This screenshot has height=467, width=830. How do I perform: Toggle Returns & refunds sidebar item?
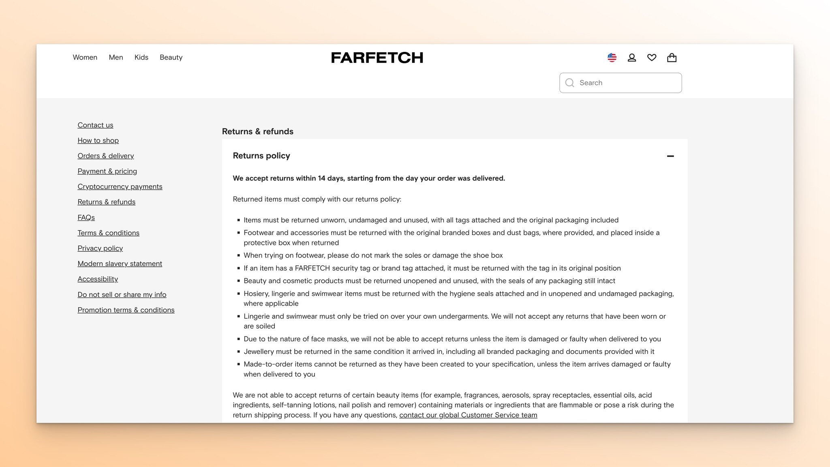click(106, 202)
